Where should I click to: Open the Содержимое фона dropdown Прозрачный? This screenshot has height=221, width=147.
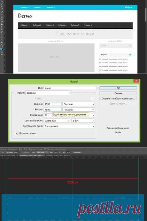coord(69,126)
